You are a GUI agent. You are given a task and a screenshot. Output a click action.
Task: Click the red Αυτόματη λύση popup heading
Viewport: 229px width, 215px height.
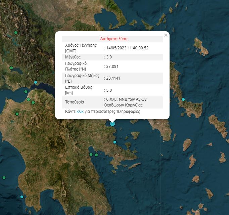pos(114,39)
